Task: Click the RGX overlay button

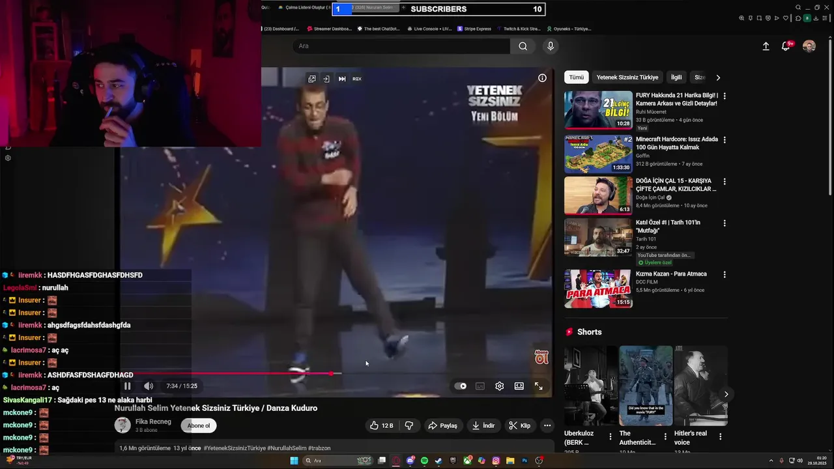Action: [357, 79]
